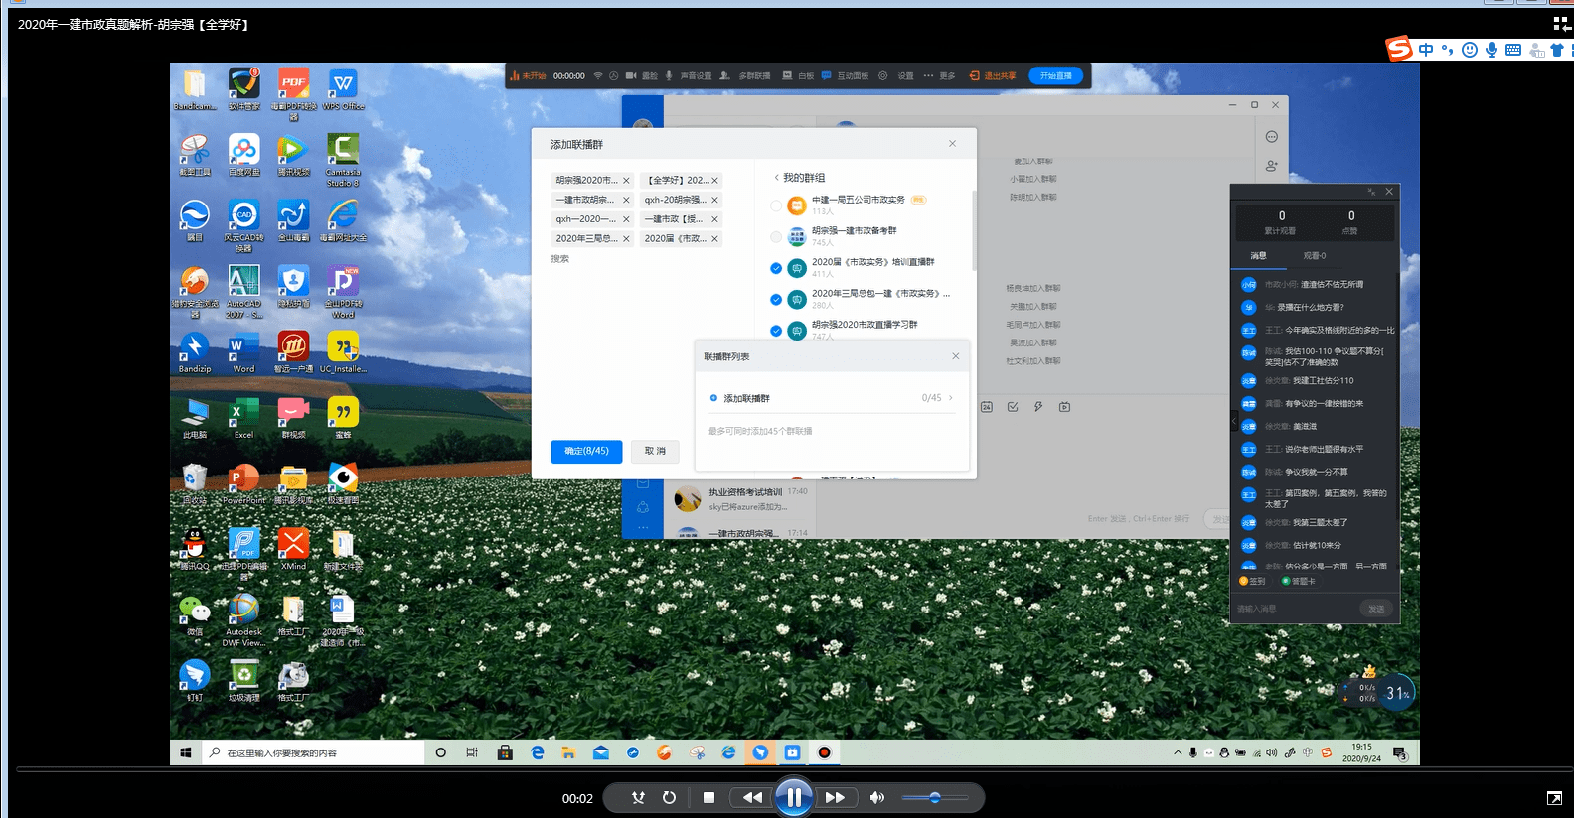Toggle repeat in media player
Viewport: 1574px width, 818px height.
click(x=669, y=797)
